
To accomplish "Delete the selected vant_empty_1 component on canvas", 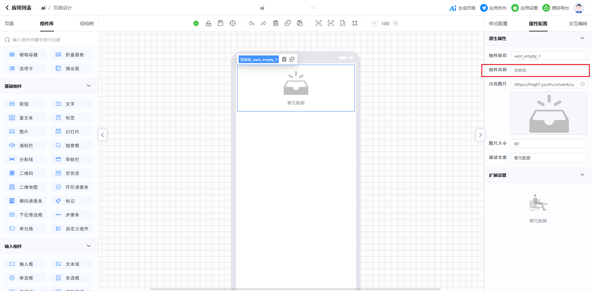I will click(284, 59).
